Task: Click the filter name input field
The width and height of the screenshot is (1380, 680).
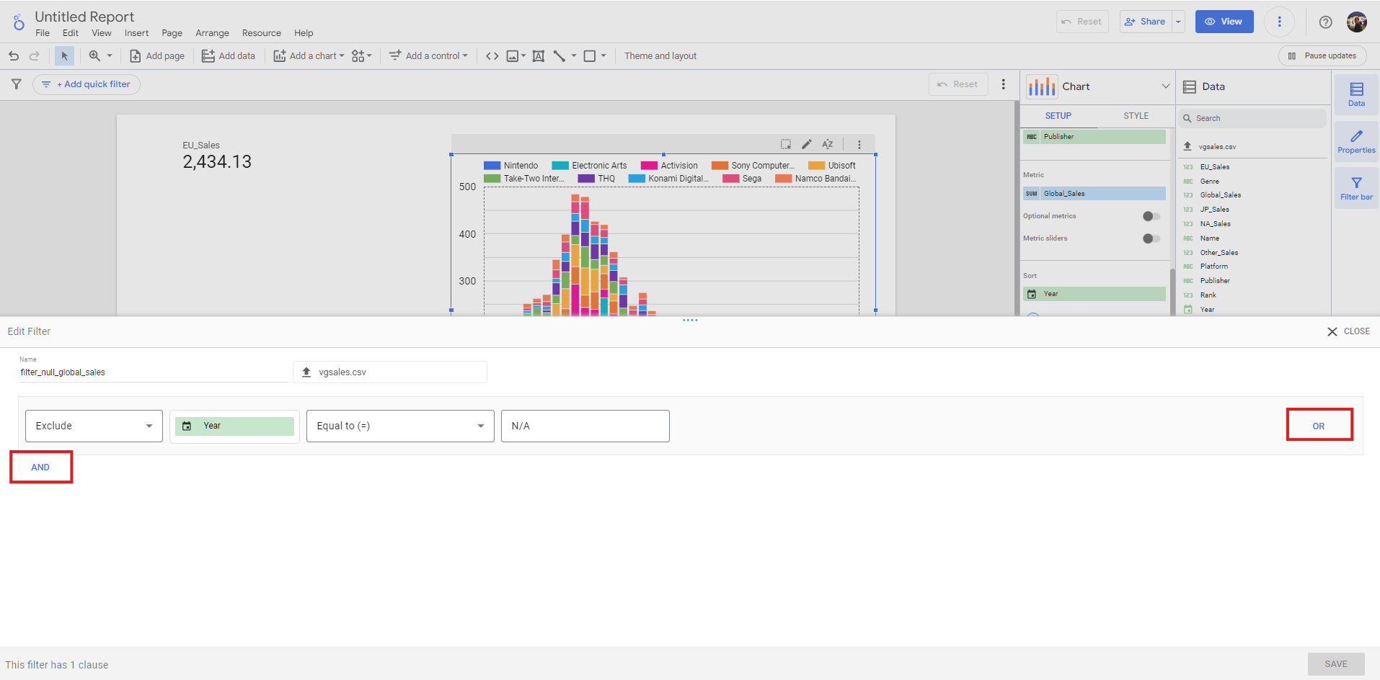Action: [x=153, y=372]
